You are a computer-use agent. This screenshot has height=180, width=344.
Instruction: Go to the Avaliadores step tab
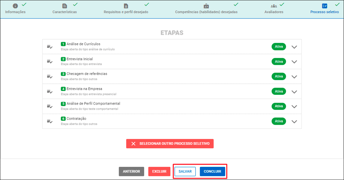point(274,12)
